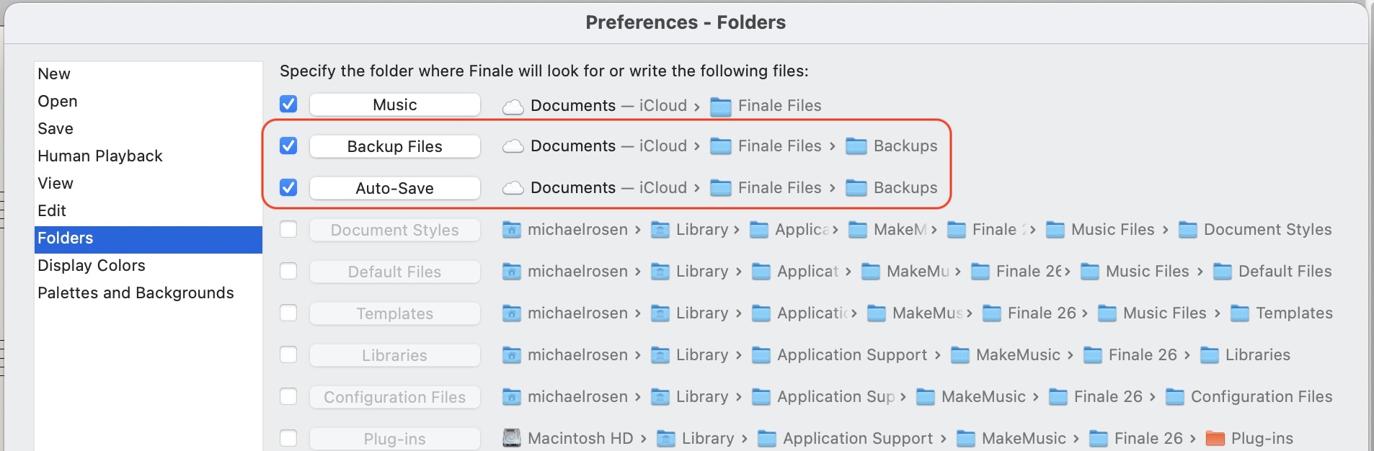Open the Human Playback preferences category

pyautogui.click(x=100, y=156)
